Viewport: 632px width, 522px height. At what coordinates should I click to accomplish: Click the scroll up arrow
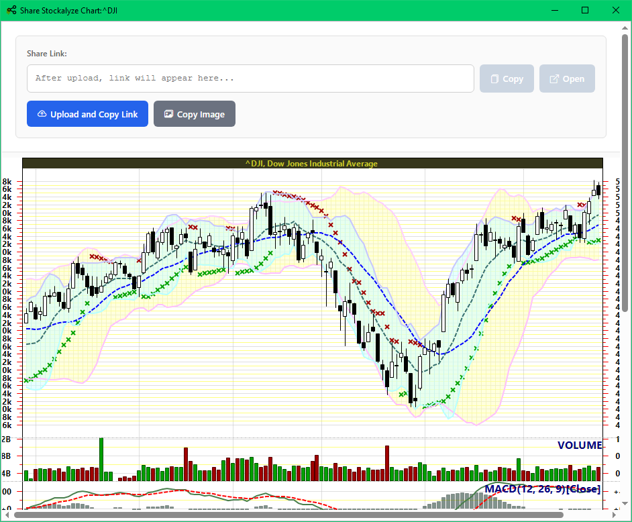click(x=625, y=28)
